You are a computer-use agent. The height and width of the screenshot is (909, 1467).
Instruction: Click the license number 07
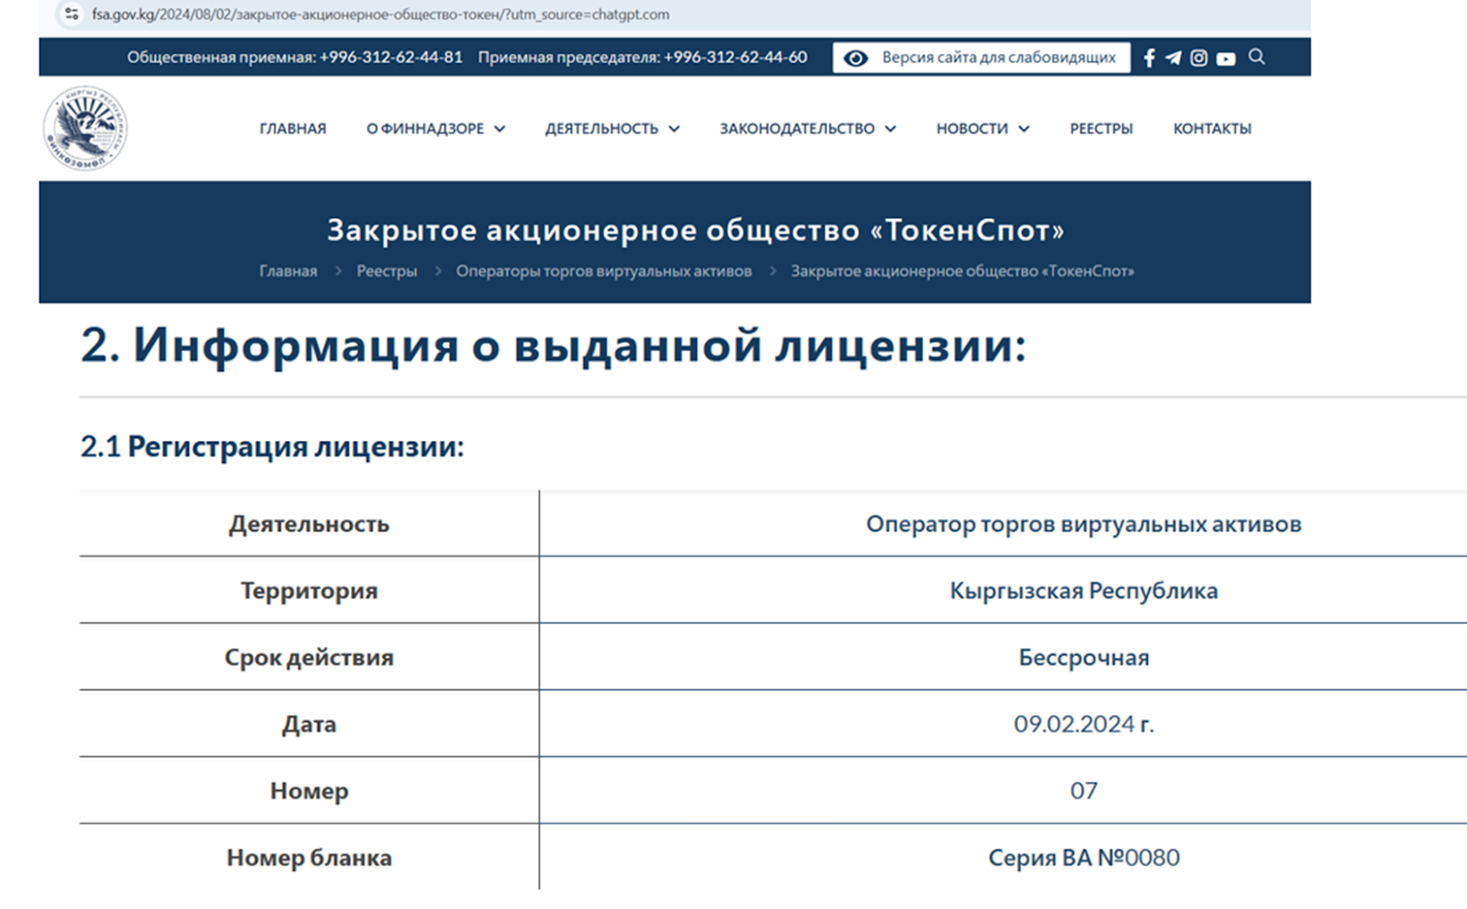coord(1084,791)
